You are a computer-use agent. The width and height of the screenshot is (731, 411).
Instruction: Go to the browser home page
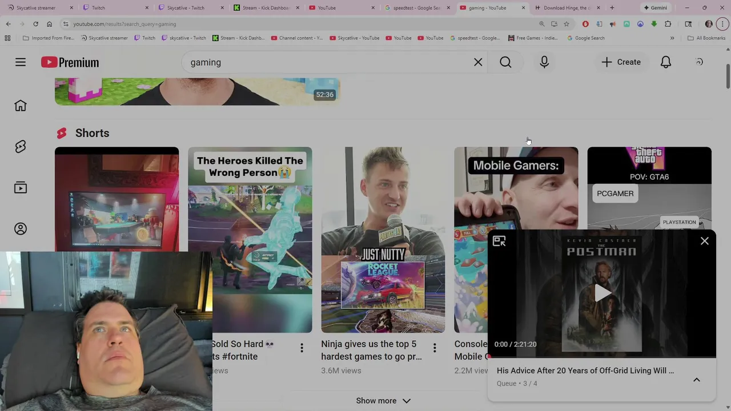(x=49, y=24)
